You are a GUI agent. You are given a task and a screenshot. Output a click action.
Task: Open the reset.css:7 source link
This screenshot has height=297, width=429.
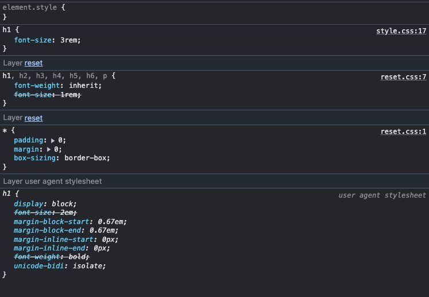[403, 76]
